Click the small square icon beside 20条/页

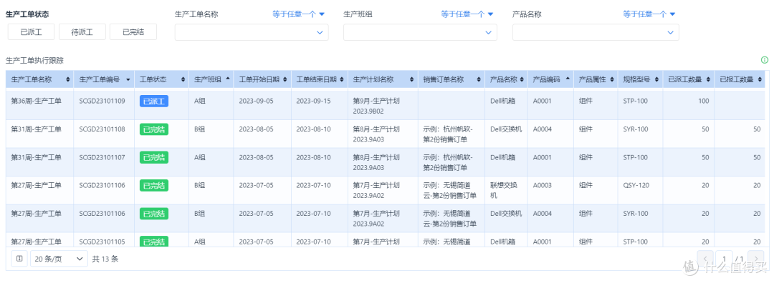pyautogui.click(x=19, y=258)
